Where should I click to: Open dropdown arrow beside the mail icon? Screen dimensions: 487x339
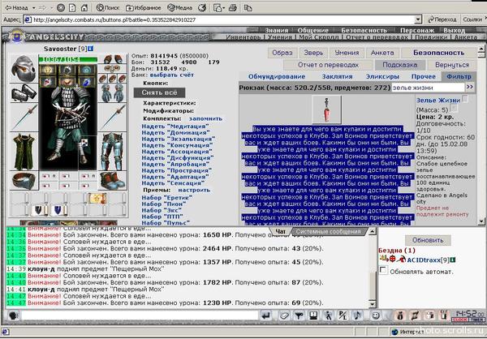pos(224,8)
